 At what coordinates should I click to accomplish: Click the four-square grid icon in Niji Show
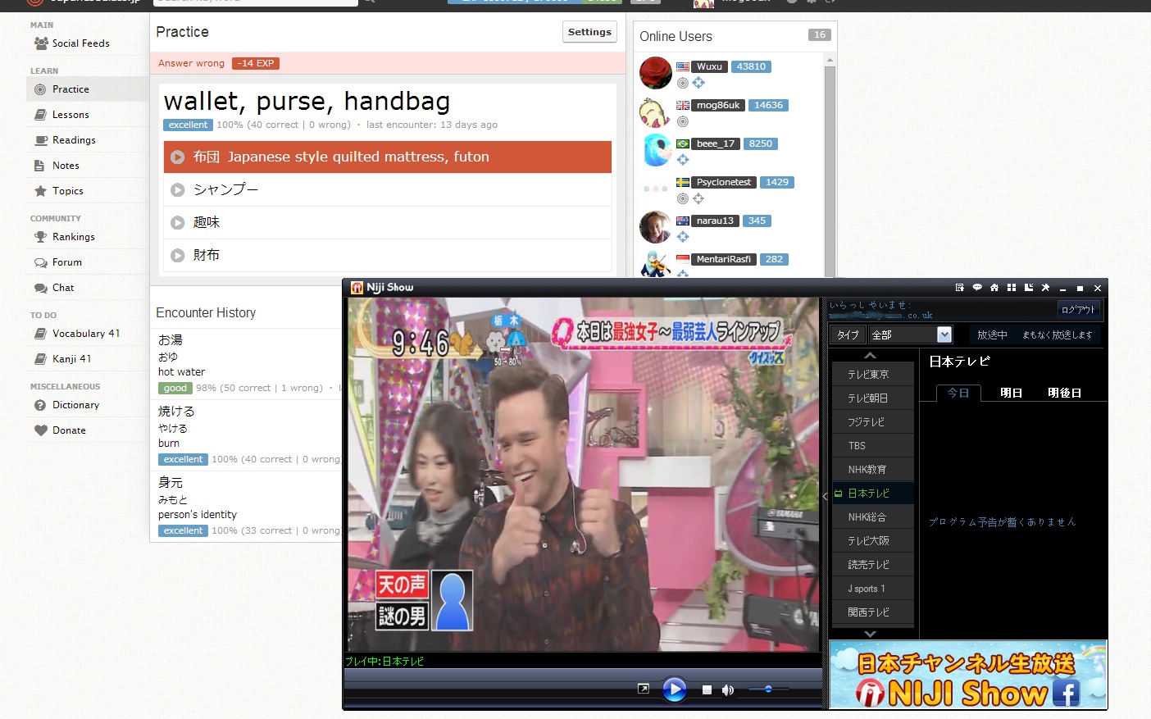tap(1012, 288)
